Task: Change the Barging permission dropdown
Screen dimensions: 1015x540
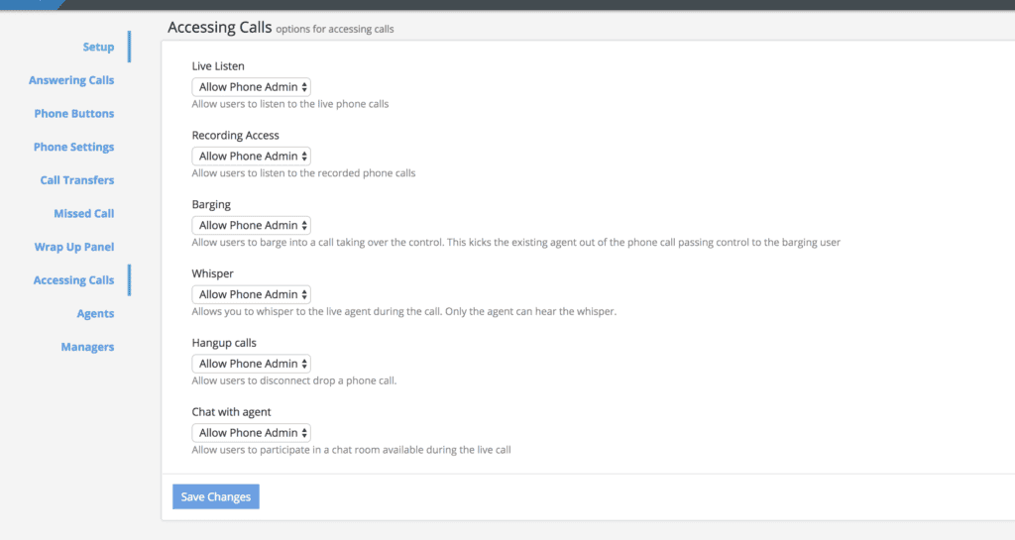Action: click(252, 226)
